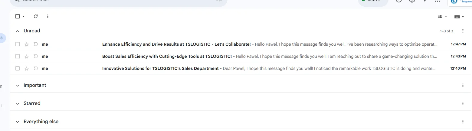Tick the checkbox for the 12:43 PM email
The image size is (472, 131).
click(18, 57)
